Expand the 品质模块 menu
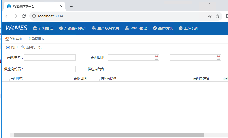Image resolution: width=228 pixels, height=138 pixels. (x=163, y=28)
